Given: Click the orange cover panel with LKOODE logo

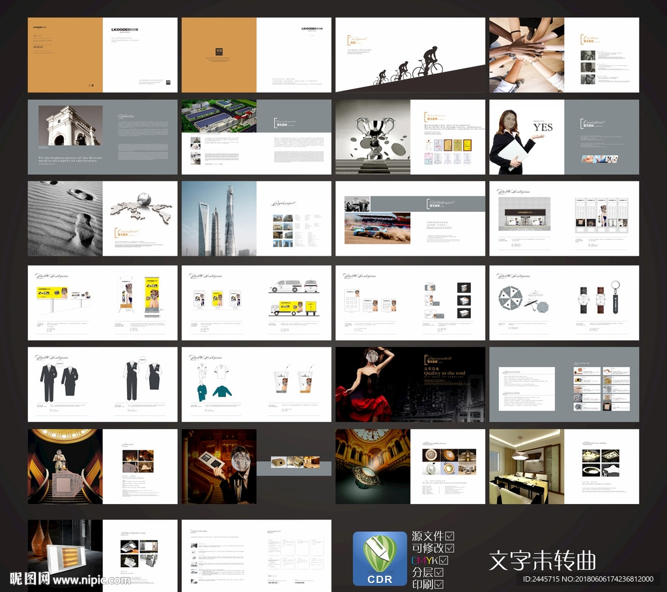Looking at the screenshot, I should point(65,55).
